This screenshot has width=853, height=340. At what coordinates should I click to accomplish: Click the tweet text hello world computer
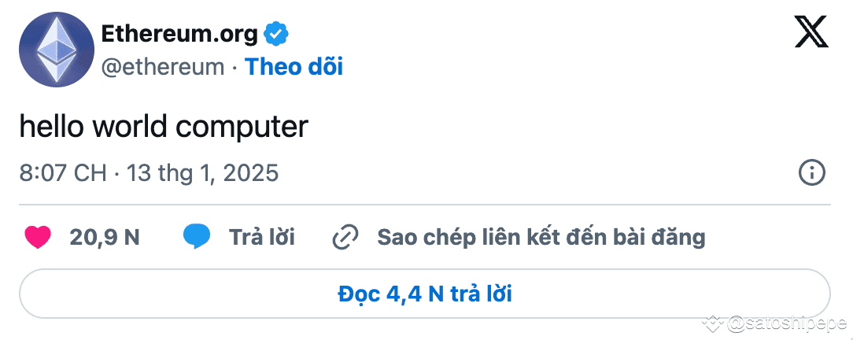click(164, 127)
